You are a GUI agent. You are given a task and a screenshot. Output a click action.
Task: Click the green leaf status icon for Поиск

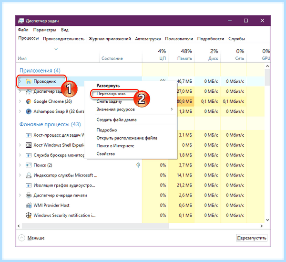[x=138, y=165]
